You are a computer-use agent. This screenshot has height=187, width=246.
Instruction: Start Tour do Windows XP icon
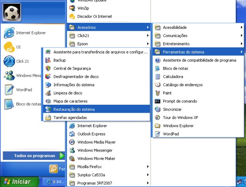tap(158, 117)
